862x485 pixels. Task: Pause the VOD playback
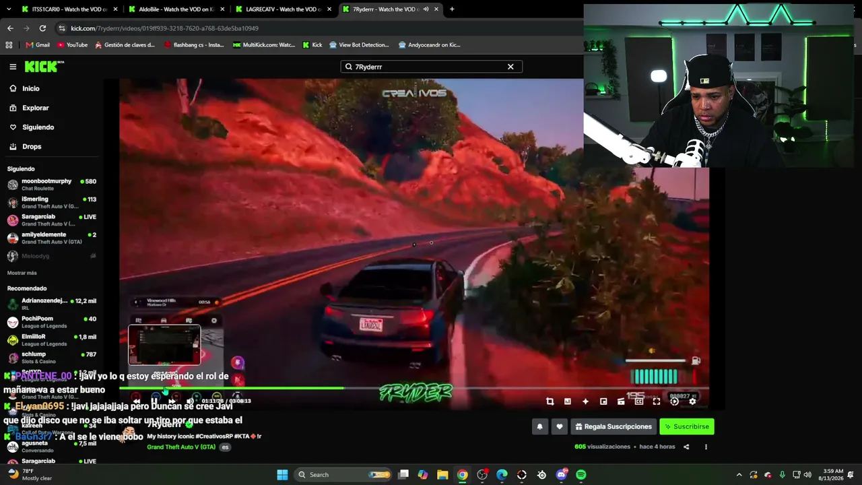click(154, 401)
